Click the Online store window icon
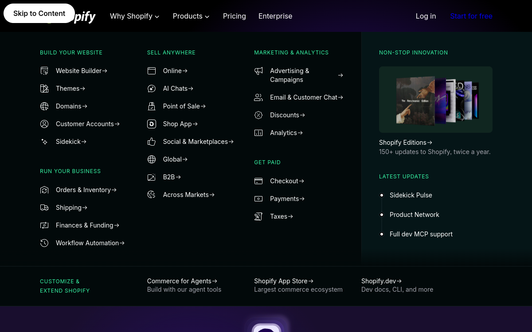 pyautogui.click(x=152, y=71)
